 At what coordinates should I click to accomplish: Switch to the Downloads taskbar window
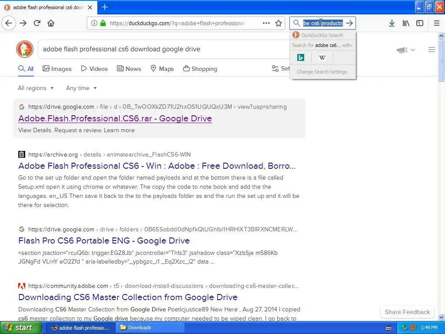pyautogui.click(x=150, y=327)
